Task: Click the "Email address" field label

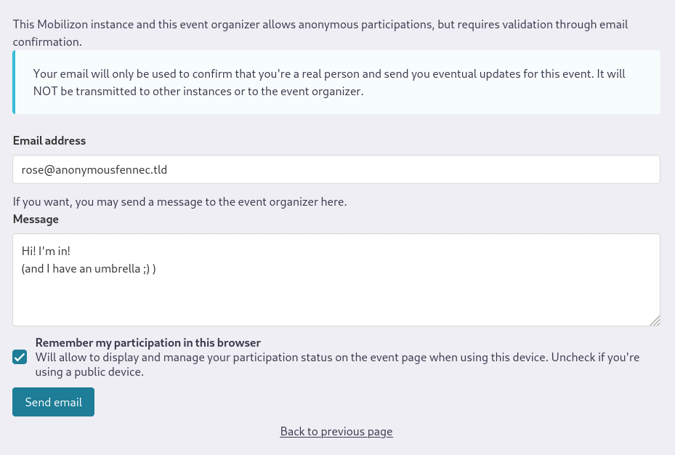Action: 49,140
